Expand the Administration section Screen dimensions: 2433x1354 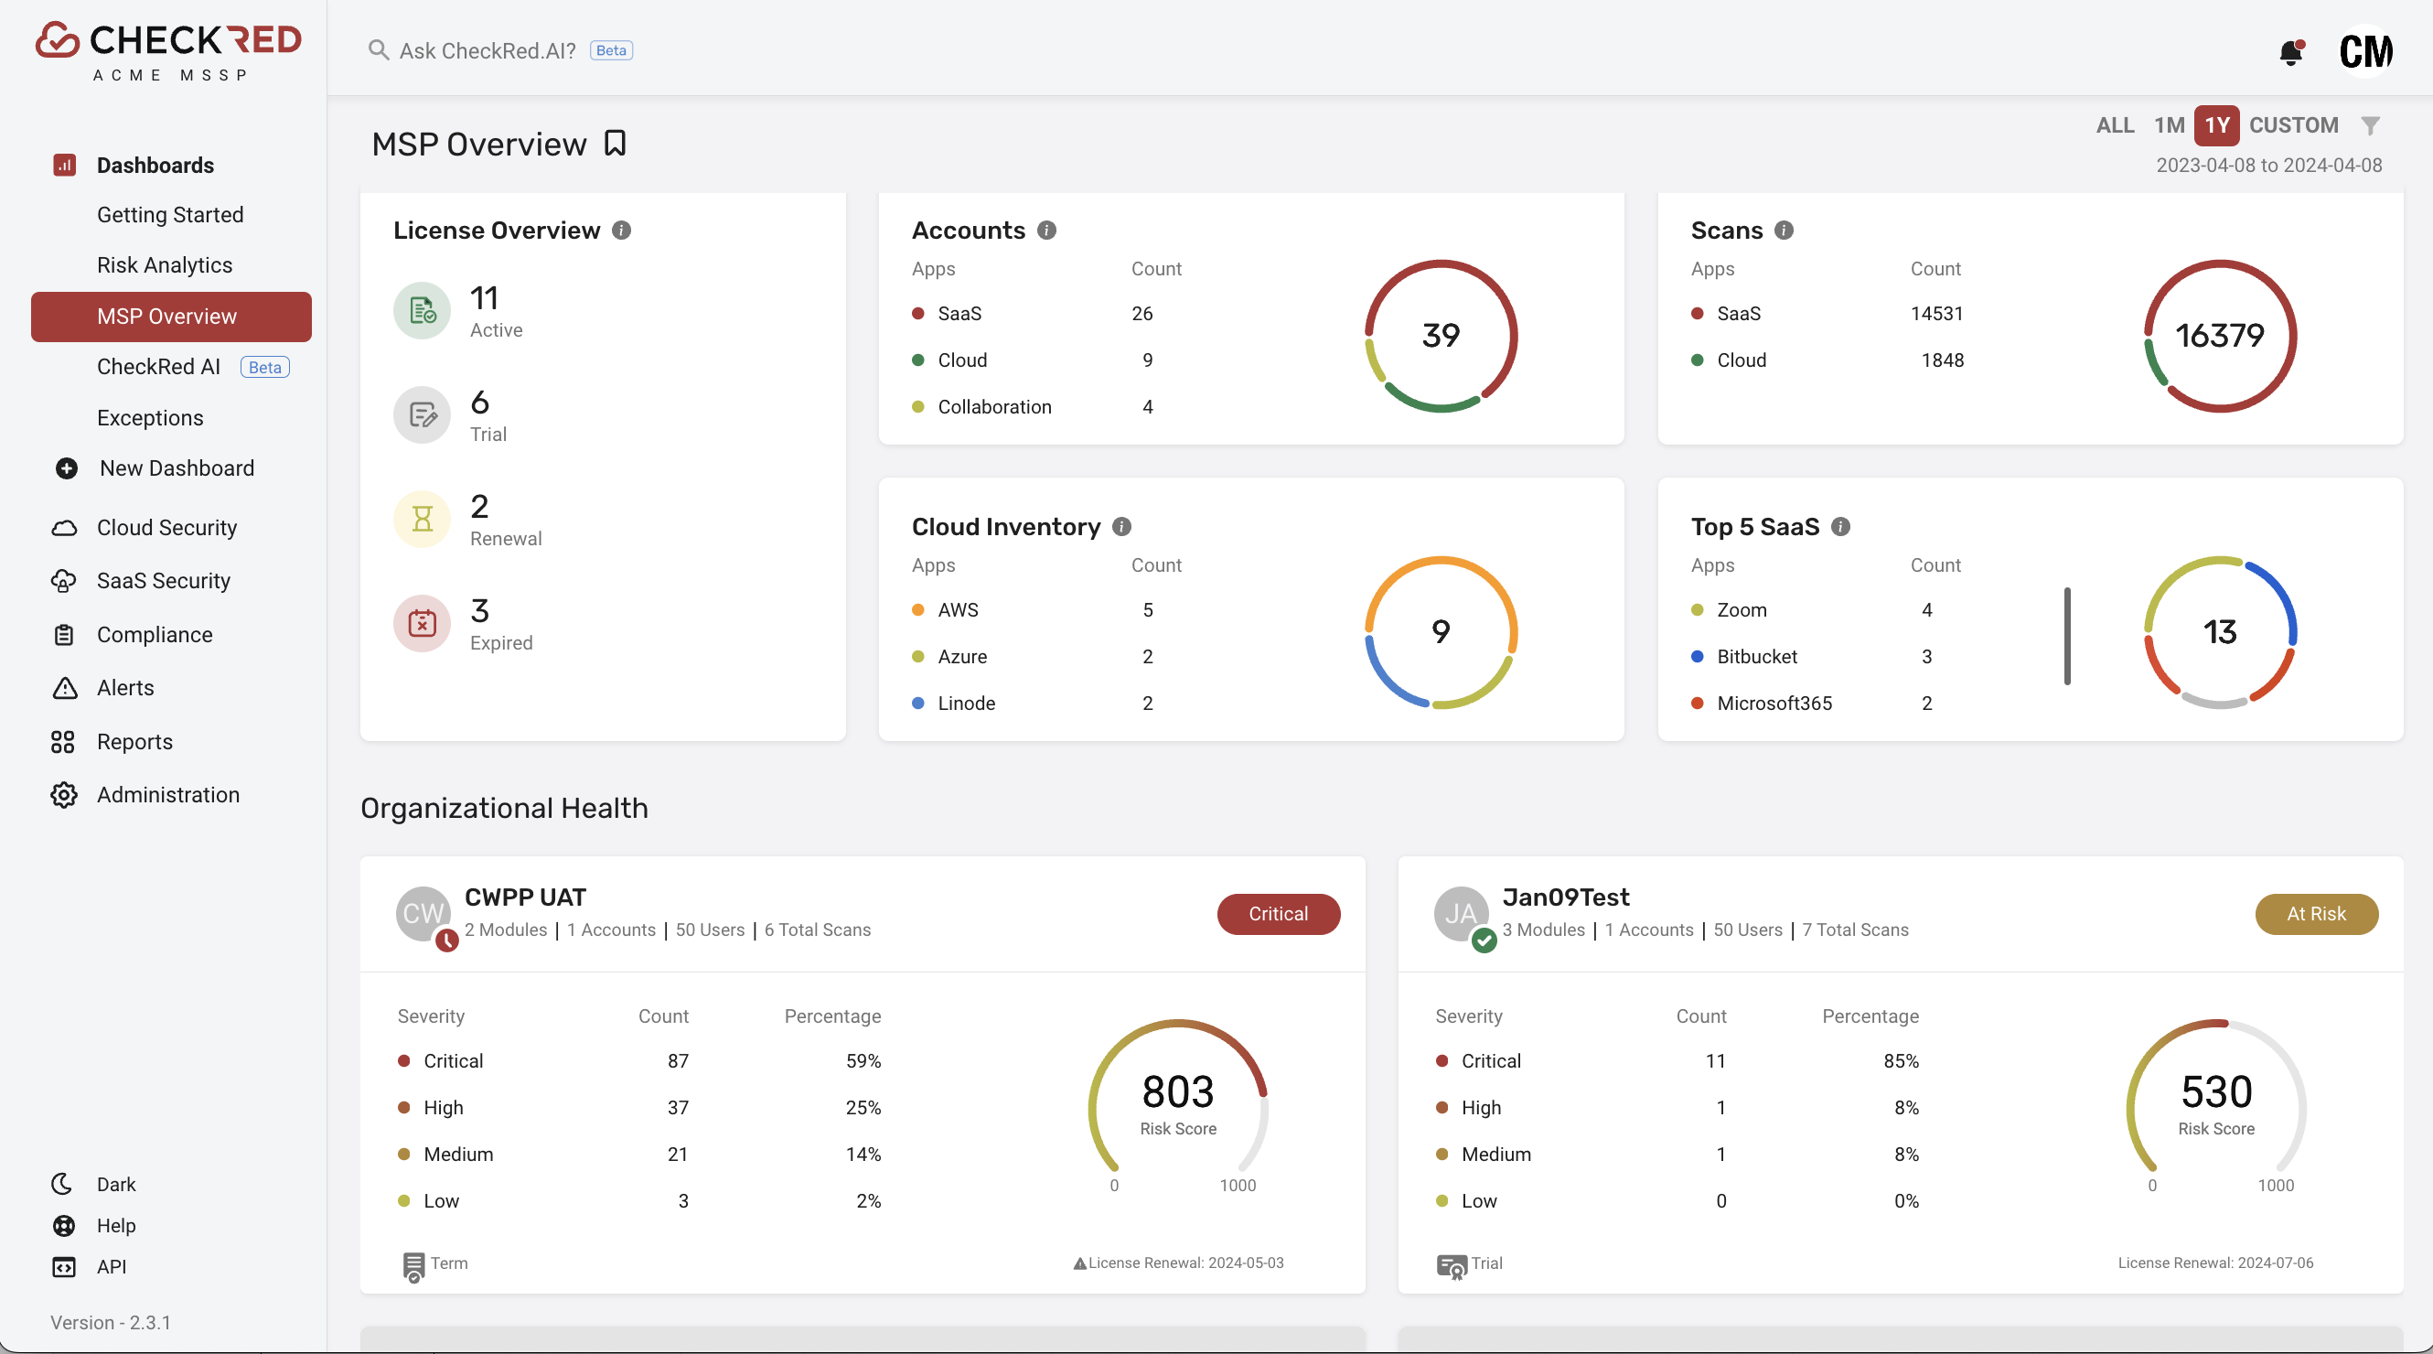coord(168,795)
